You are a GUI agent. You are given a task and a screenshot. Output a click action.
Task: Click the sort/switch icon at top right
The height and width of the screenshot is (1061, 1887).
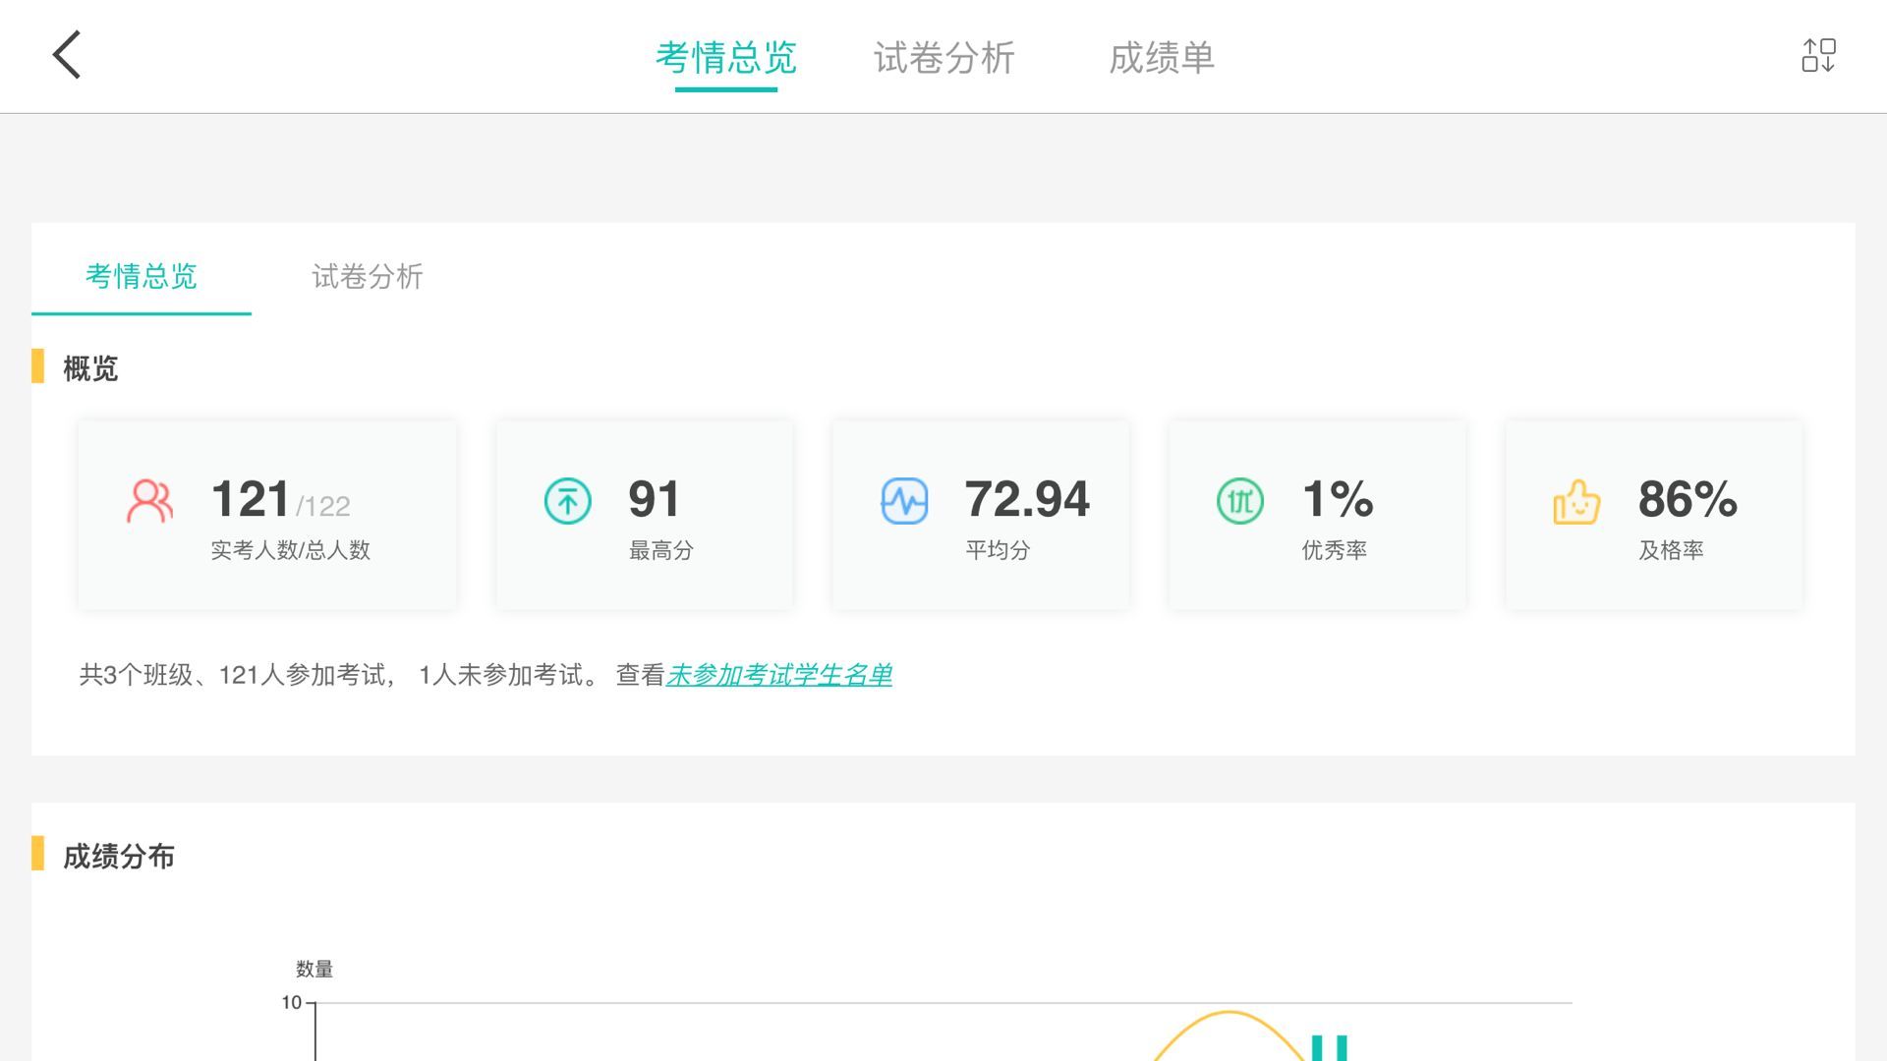(x=1818, y=55)
